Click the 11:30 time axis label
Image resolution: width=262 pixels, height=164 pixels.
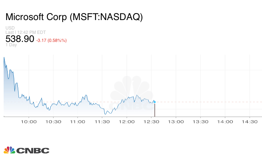102,122
